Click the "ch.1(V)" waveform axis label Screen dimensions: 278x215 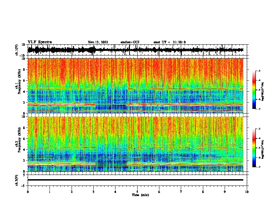17,50
